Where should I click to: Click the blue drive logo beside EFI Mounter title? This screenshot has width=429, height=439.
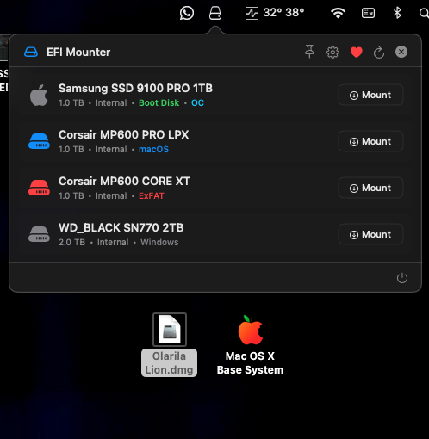(31, 53)
